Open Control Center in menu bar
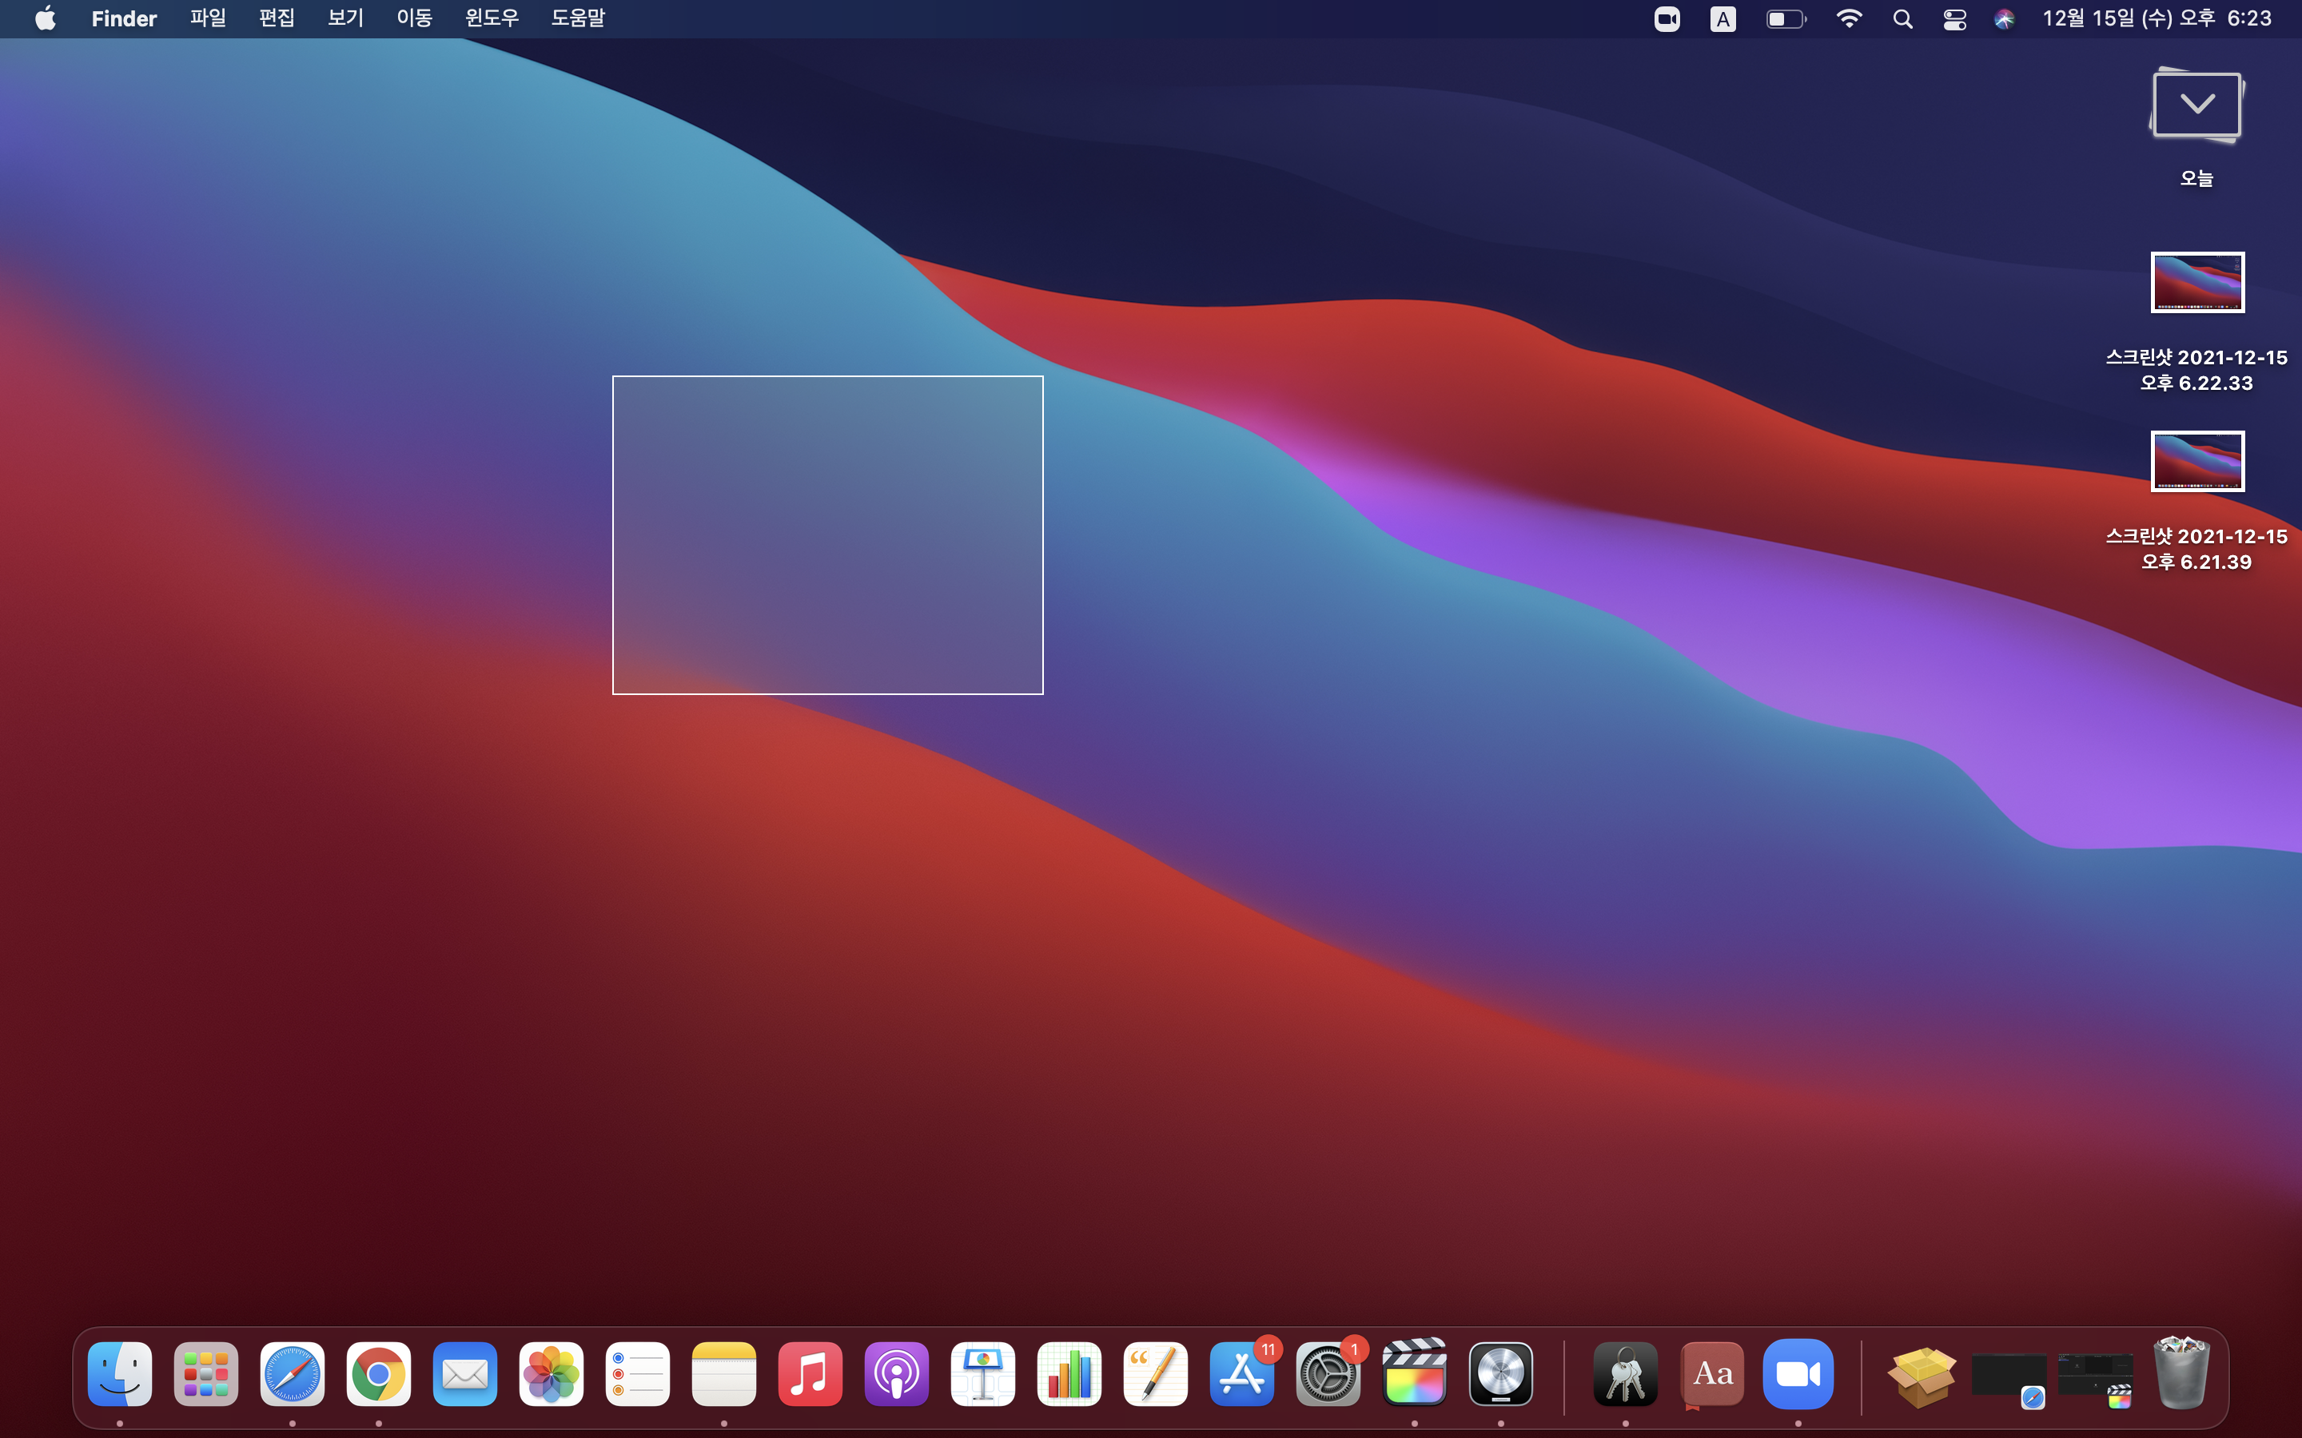 [1954, 19]
